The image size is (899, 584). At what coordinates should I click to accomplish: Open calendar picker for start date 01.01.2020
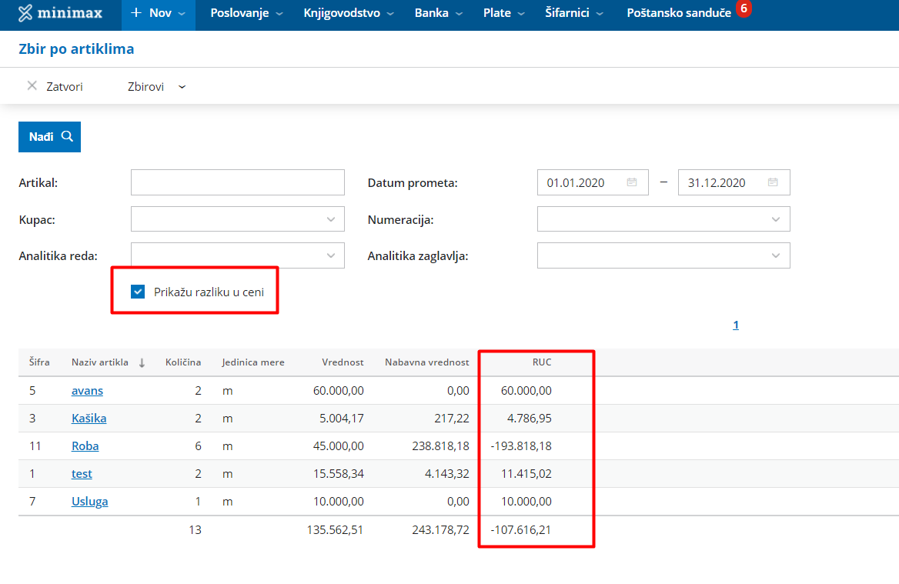(x=632, y=183)
